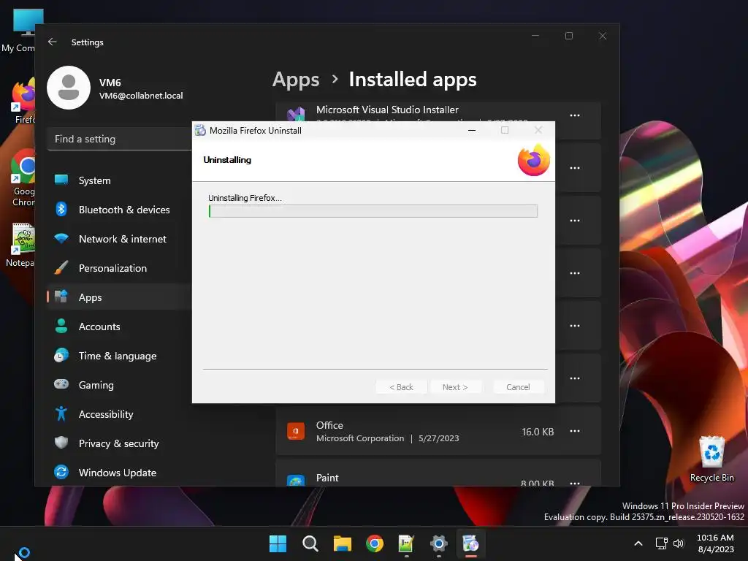
Task: Switch to Firefox uninstaller taskbar icon
Action: tap(471, 543)
